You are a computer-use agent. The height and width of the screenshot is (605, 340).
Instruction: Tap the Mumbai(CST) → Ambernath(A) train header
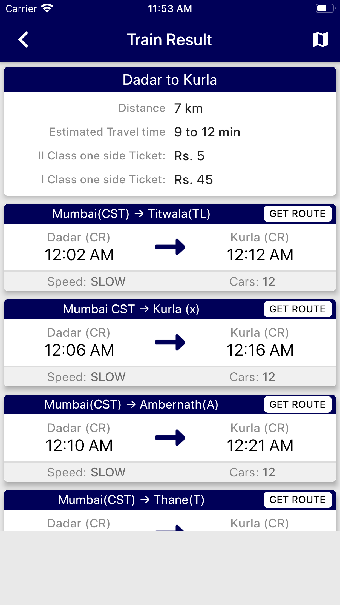(131, 404)
